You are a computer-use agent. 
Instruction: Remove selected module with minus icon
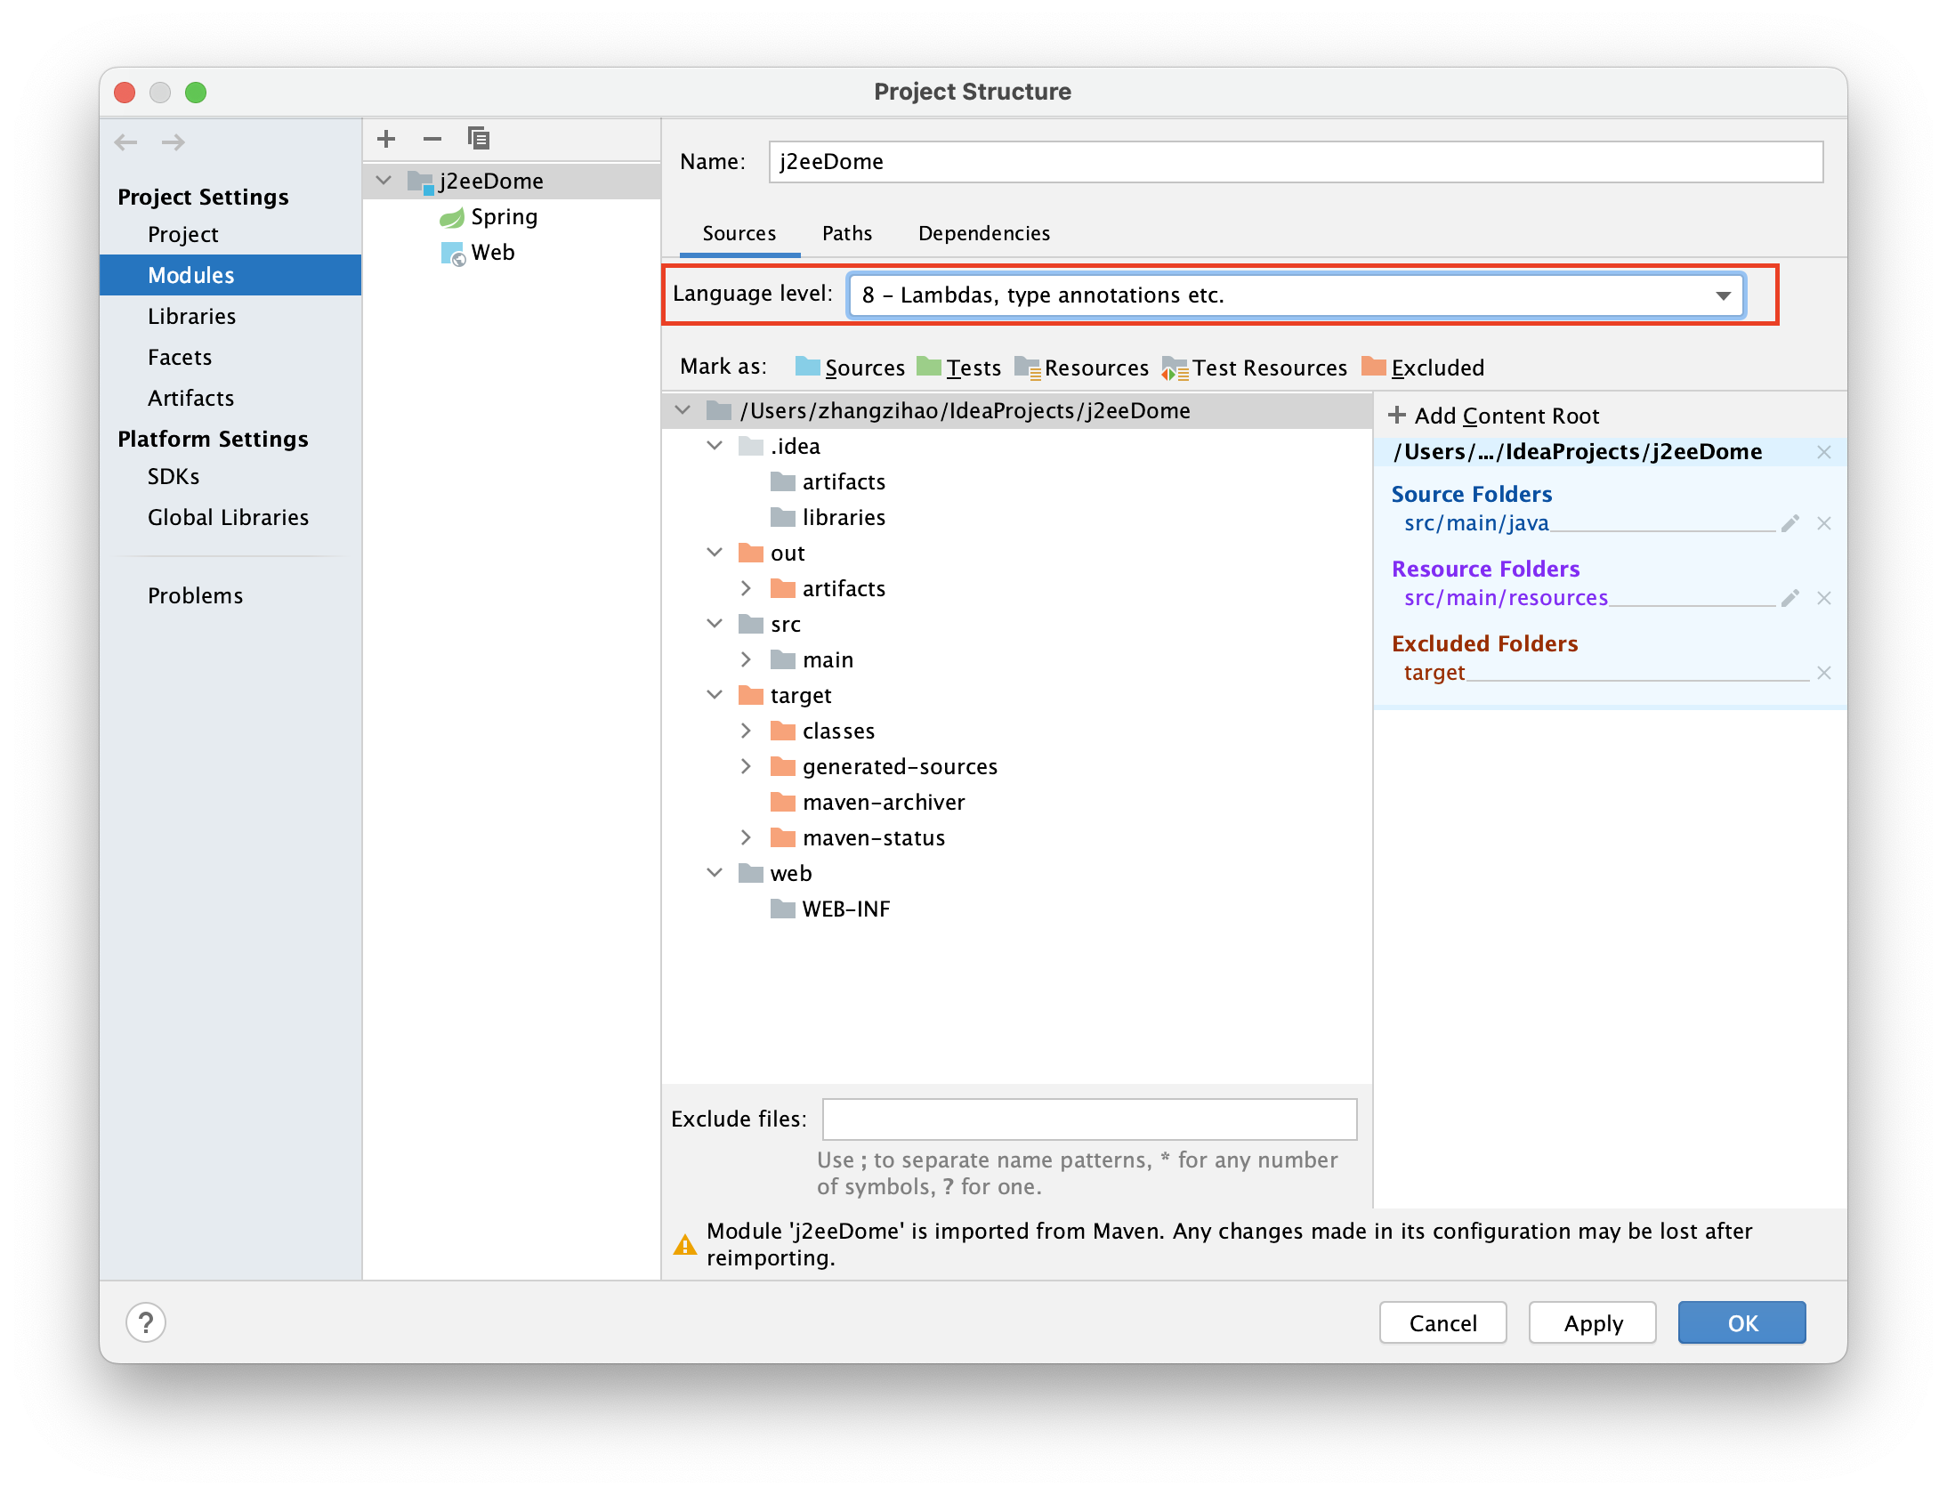pyautogui.click(x=432, y=139)
